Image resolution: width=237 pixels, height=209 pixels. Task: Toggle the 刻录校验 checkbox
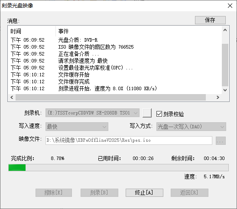coord(159,114)
